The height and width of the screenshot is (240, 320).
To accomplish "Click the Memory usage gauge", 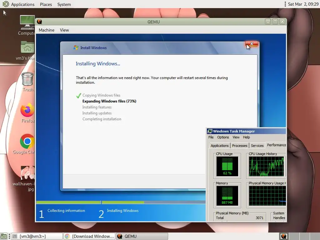I will pos(227,196).
